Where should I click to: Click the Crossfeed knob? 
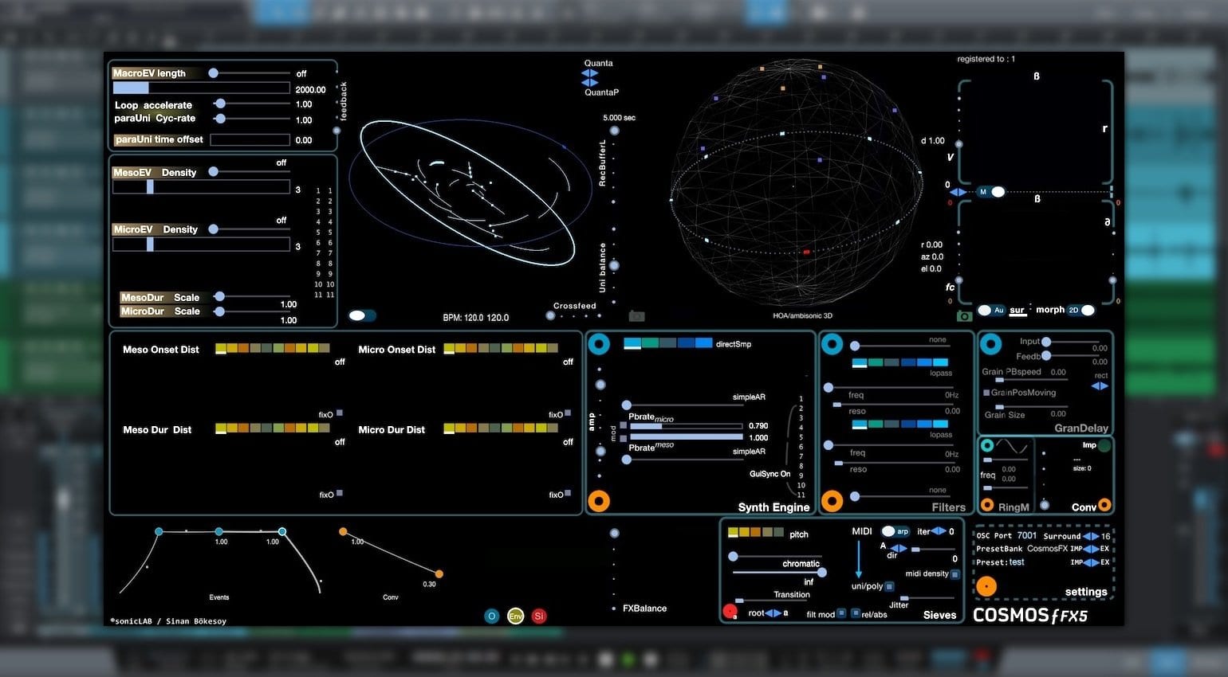[x=550, y=316]
